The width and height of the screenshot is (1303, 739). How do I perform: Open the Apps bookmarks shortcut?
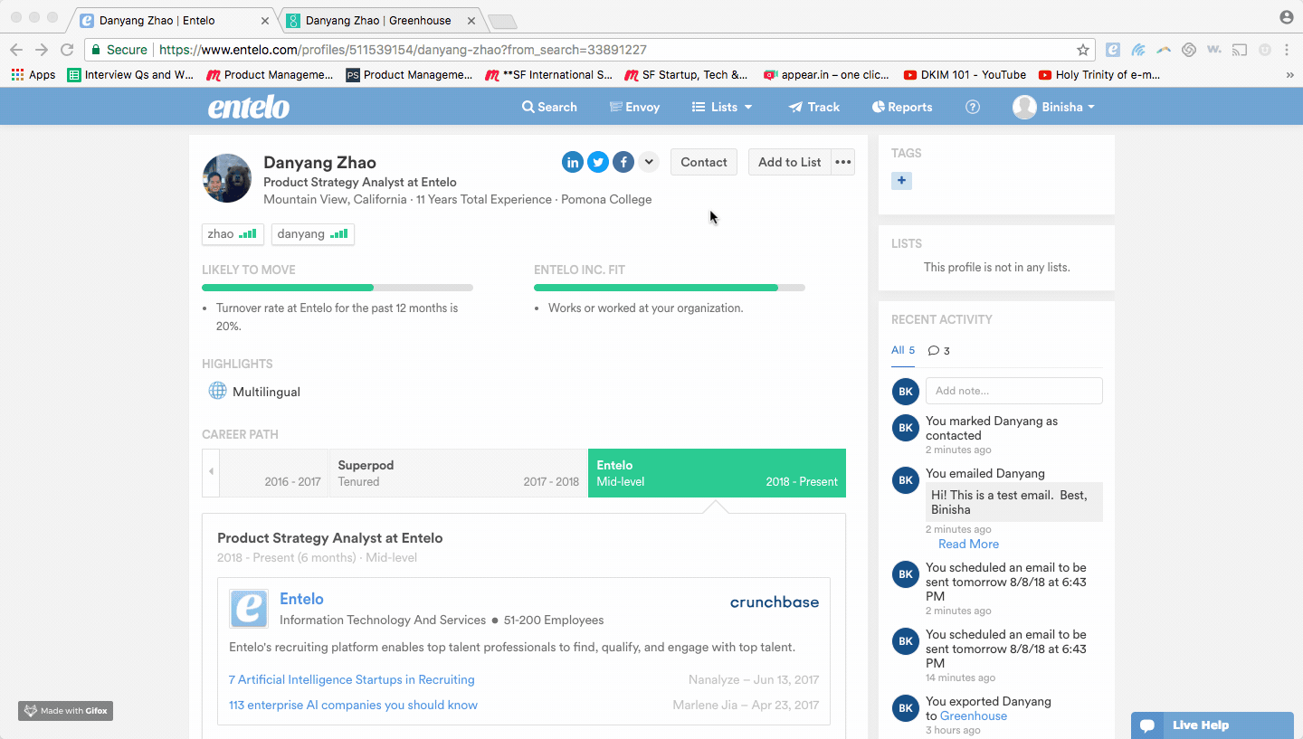click(x=33, y=75)
